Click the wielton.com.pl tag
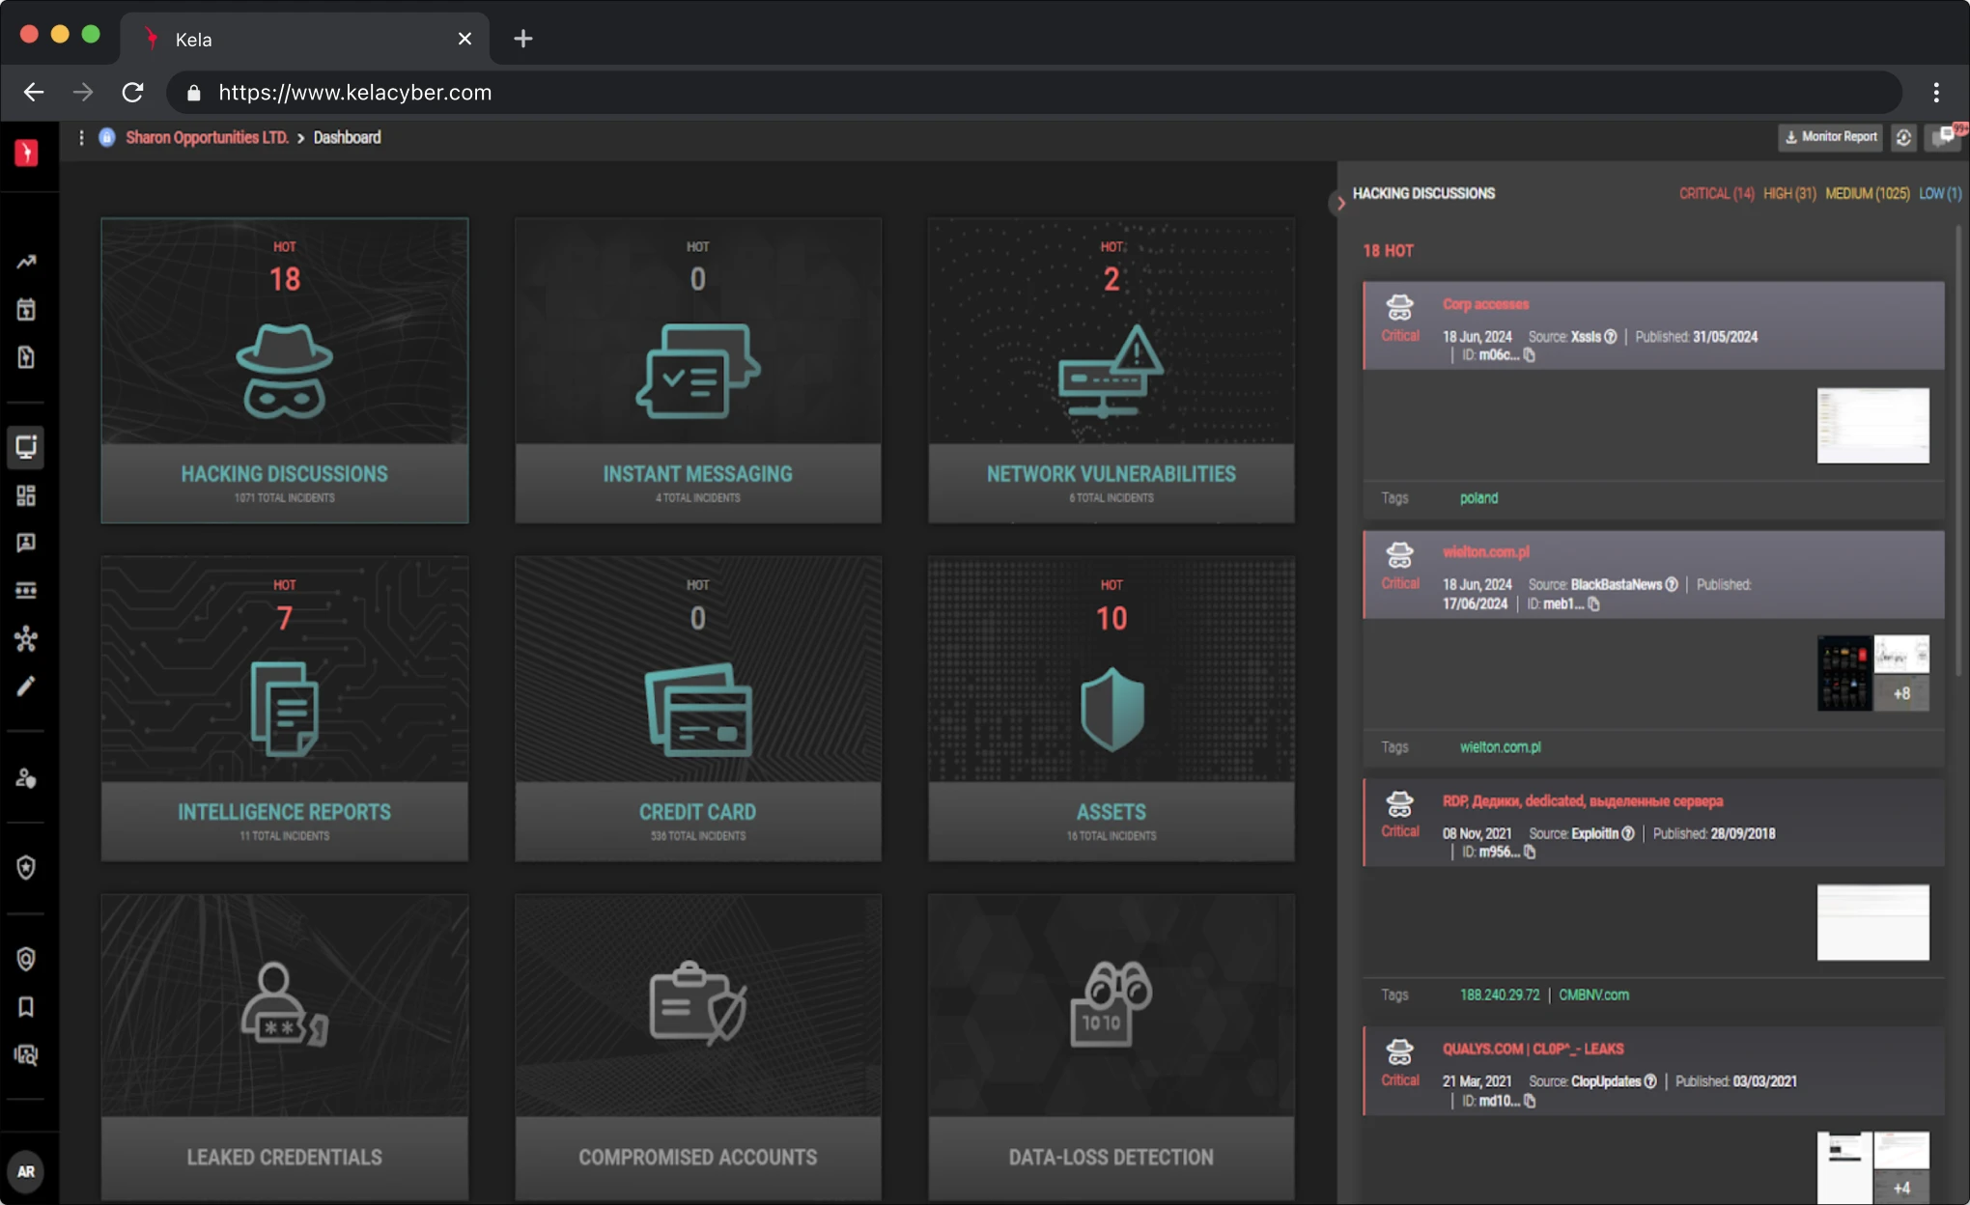The image size is (1970, 1205). coord(1500,747)
